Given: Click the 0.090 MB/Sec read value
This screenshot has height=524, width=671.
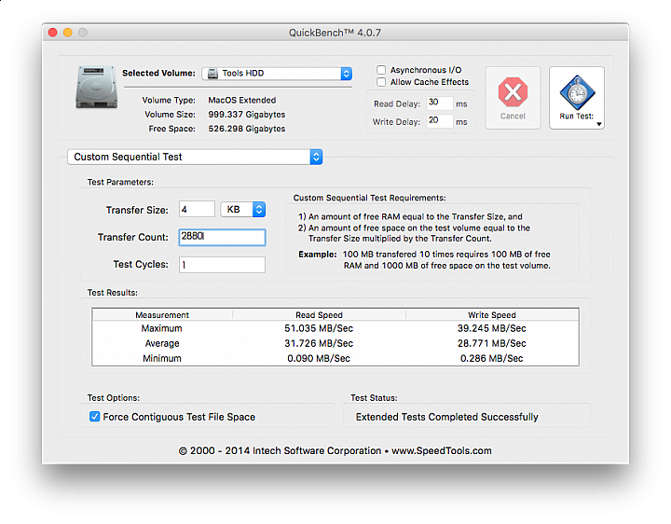Looking at the screenshot, I should click(319, 358).
